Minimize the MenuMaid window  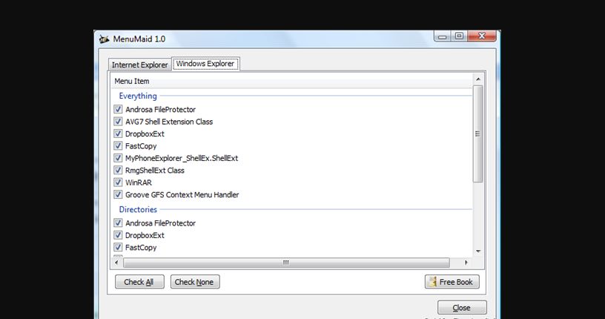(442, 36)
